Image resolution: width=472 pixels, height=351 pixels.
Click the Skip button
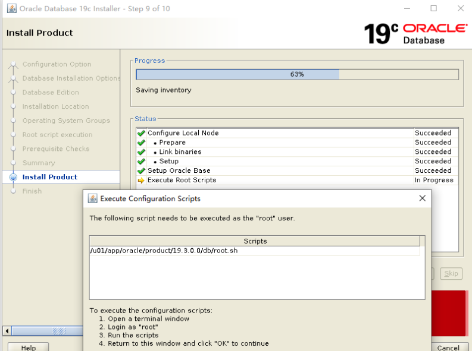[451, 274]
